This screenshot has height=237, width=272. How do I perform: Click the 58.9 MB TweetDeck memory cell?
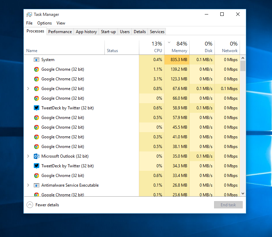177,108
